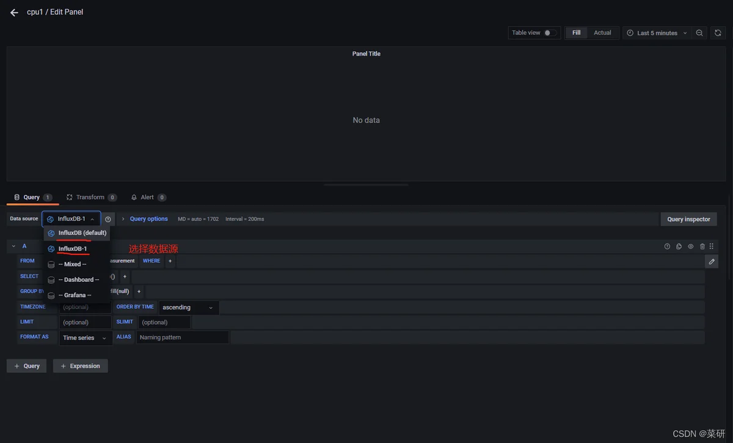The width and height of the screenshot is (733, 443).
Task: Switch to the Query tab
Action: tap(32, 197)
